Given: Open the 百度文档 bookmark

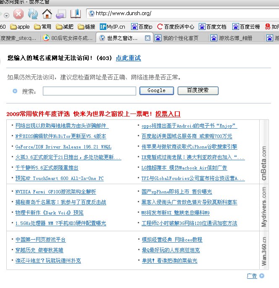Looking at the screenshot, I should [213, 27].
